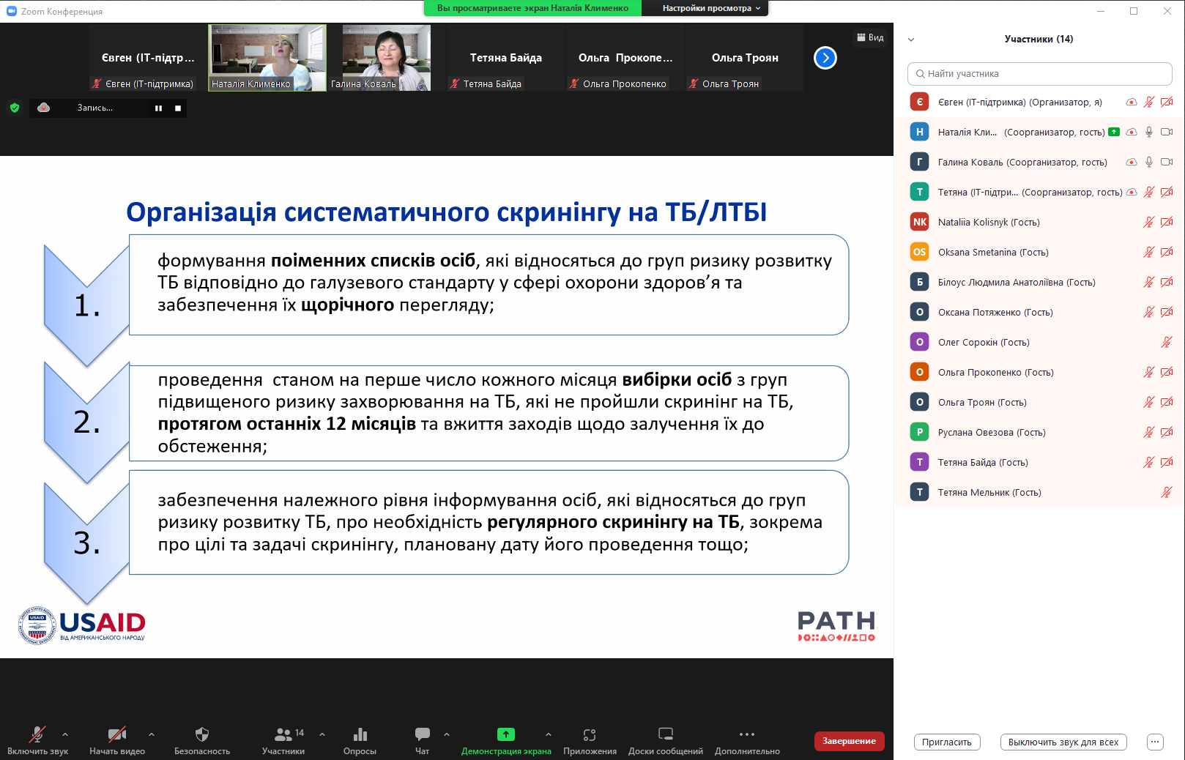Pause the recording

click(158, 108)
